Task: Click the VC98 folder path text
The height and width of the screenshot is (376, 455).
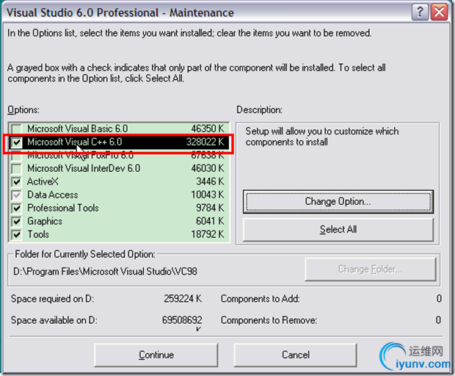Action: [x=106, y=272]
